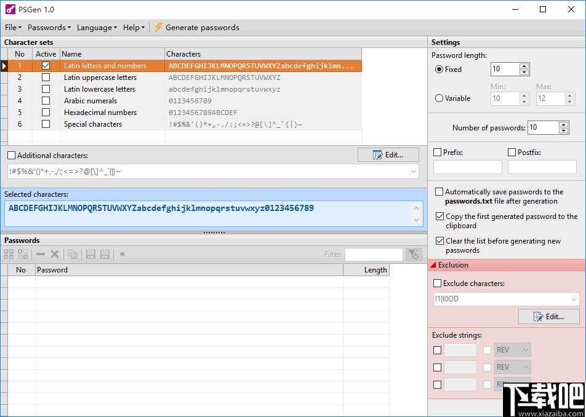Click the copy passwords icon
The width and height of the screenshot is (586, 417).
73,254
